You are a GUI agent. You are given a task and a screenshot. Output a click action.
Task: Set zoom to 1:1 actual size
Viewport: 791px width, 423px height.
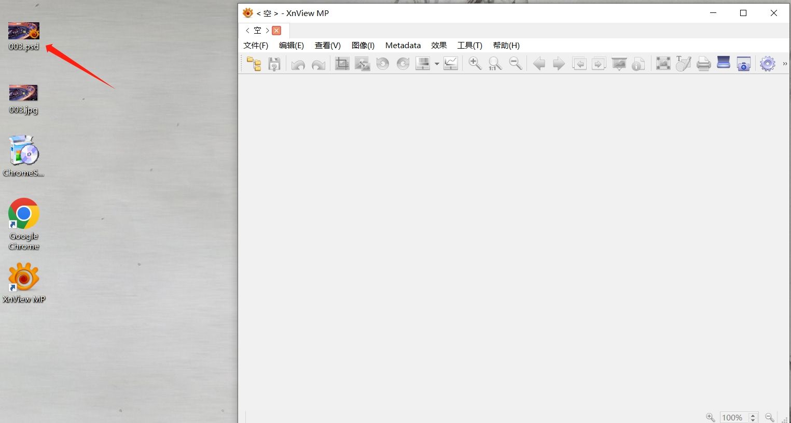click(495, 64)
